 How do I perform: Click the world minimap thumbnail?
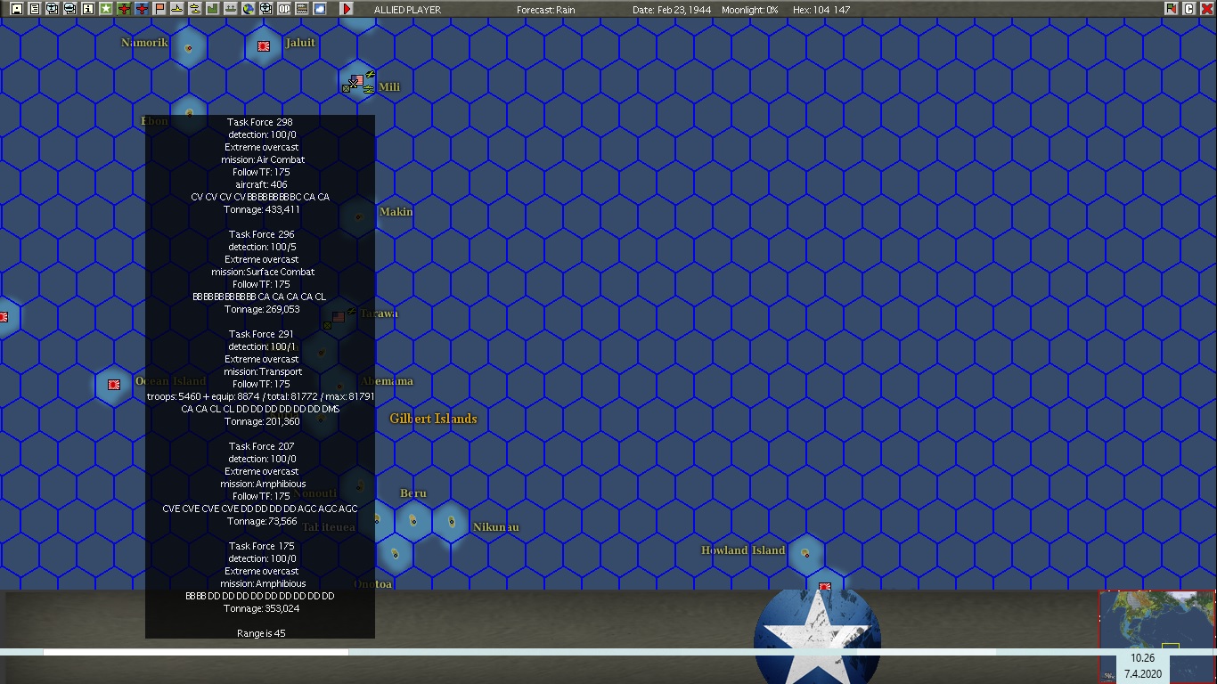coord(1156,636)
